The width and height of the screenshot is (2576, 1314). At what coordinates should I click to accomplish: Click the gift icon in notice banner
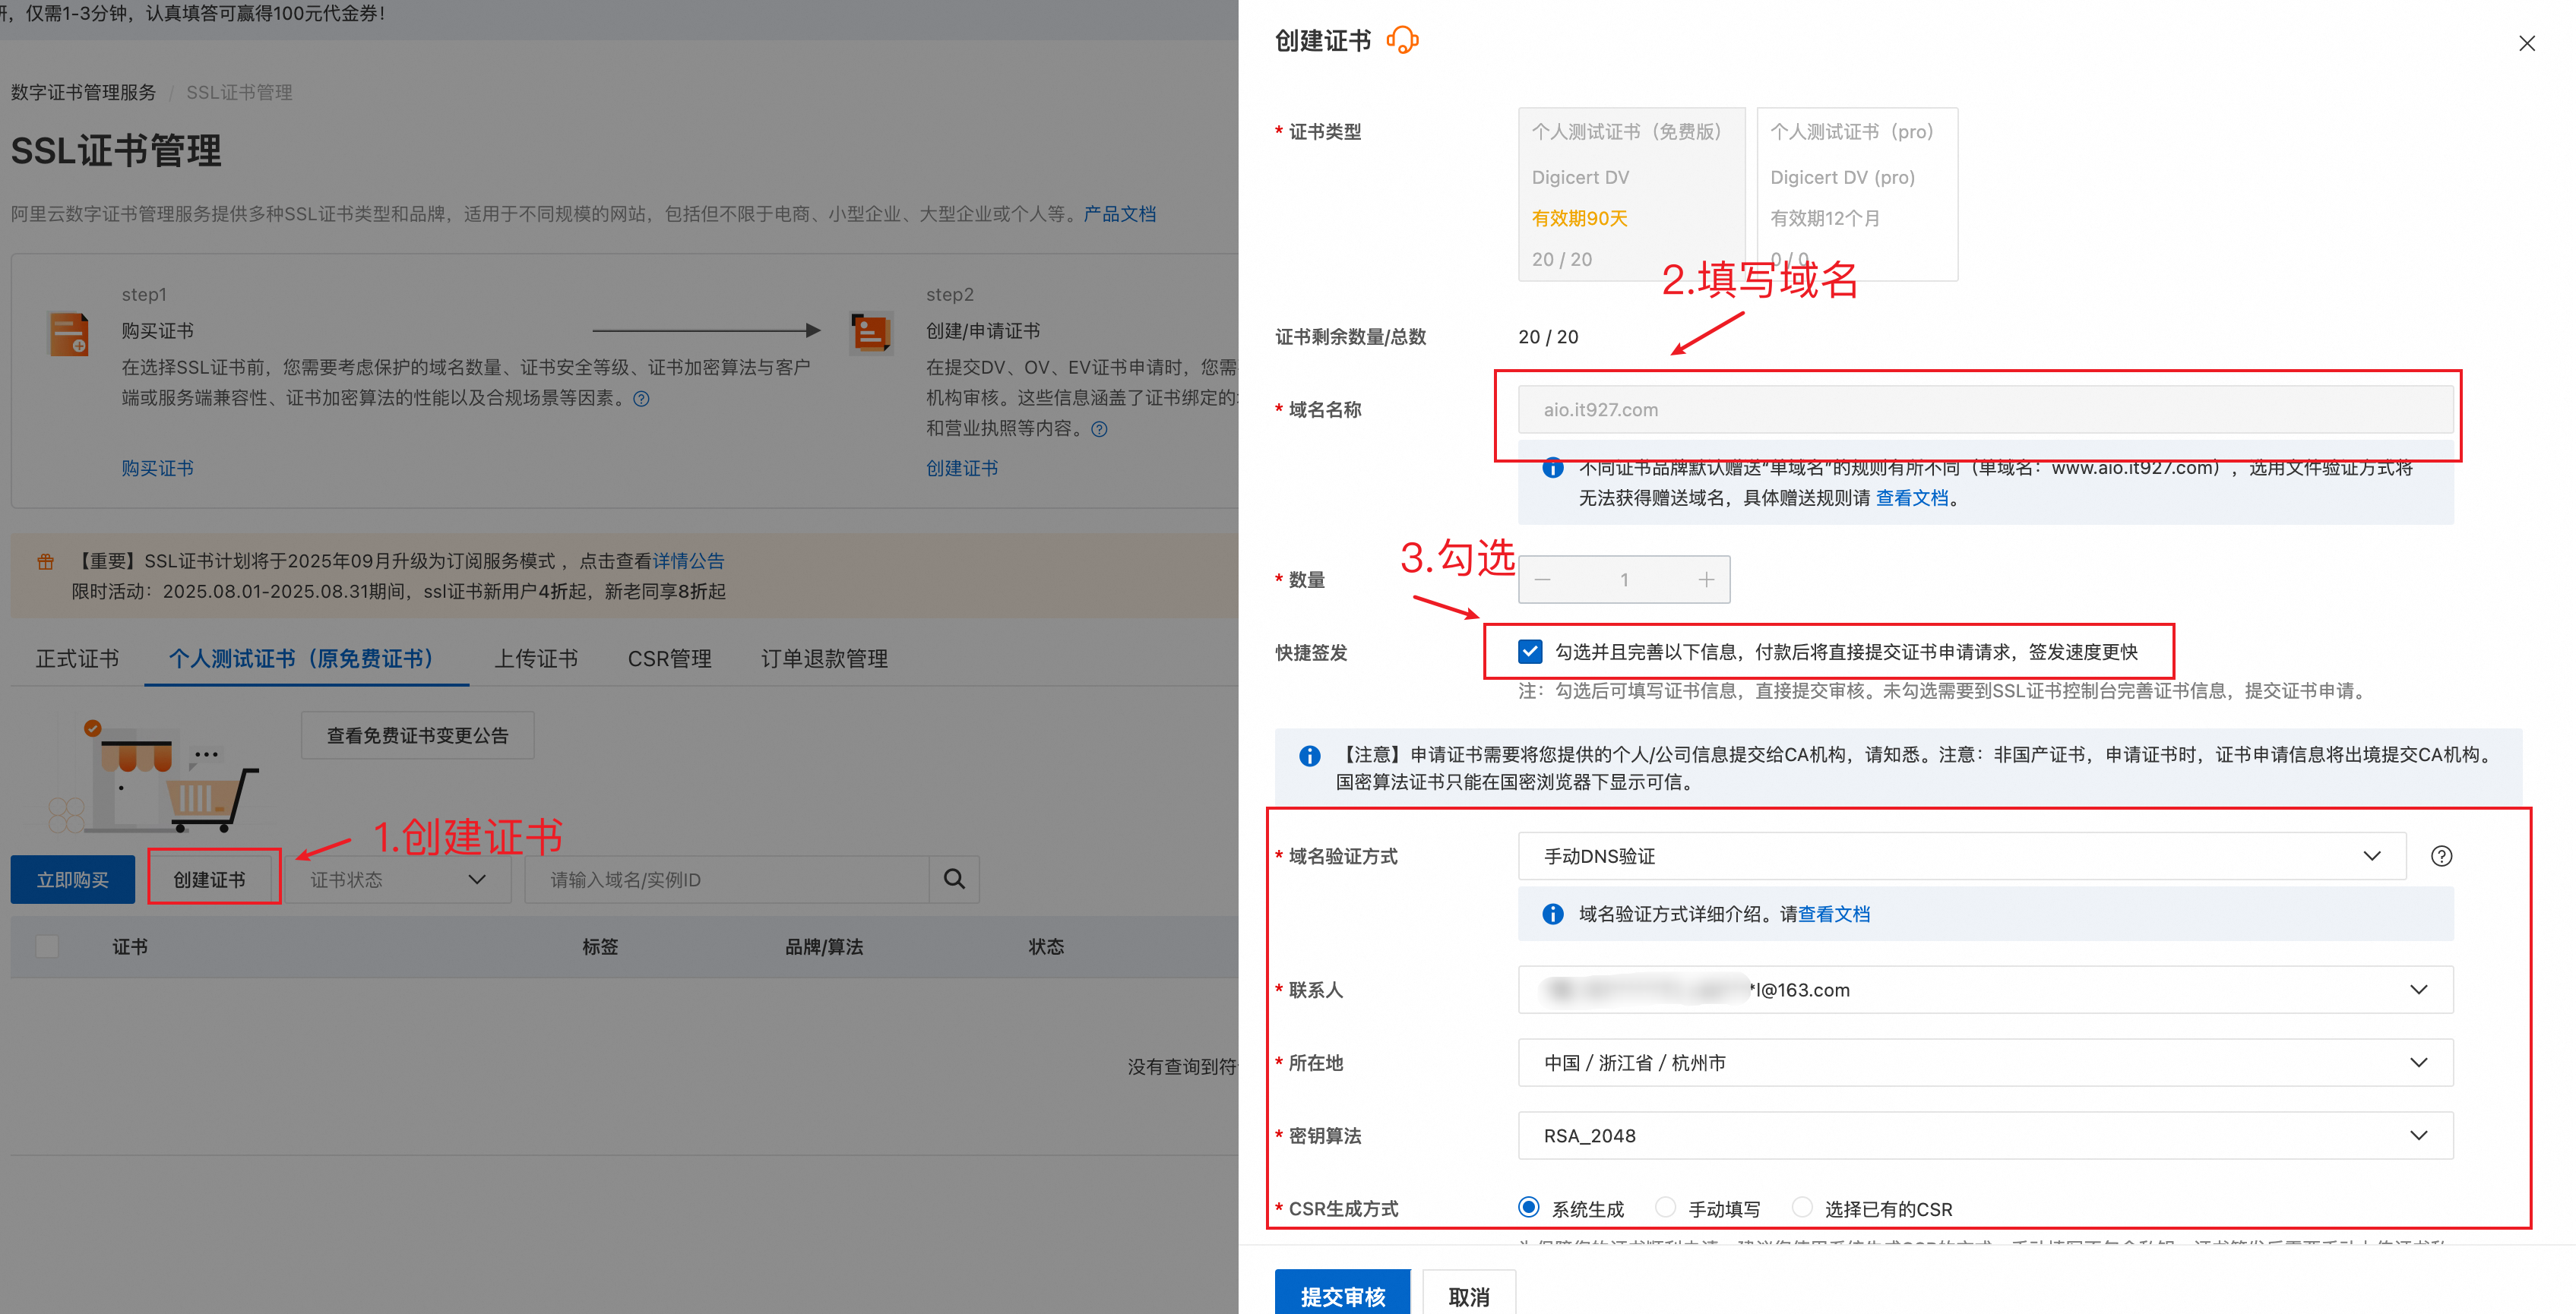tap(46, 561)
